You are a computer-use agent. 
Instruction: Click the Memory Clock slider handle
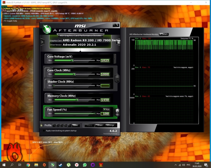tap(77, 100)
